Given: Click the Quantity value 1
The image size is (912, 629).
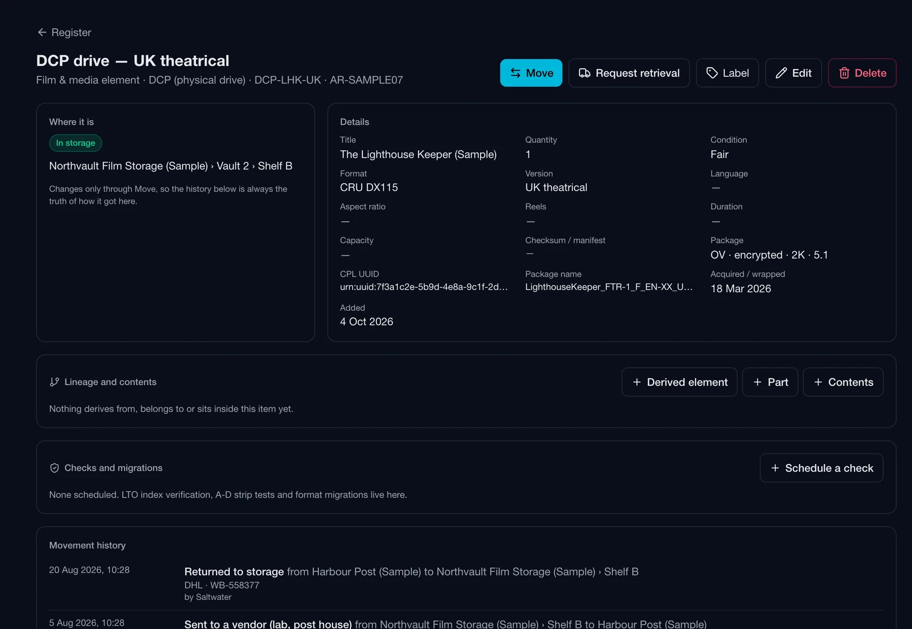Looking at the screenshot, I should (x=528, y=154).
